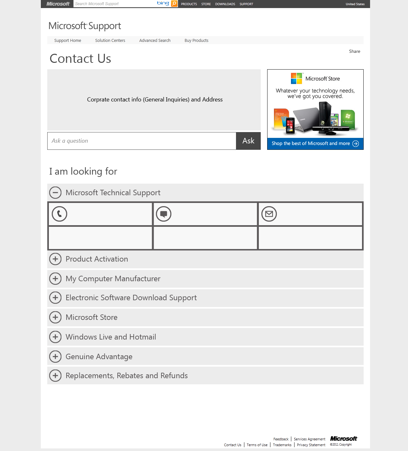Click the Bing search magnifier icon

pos(174,4)
